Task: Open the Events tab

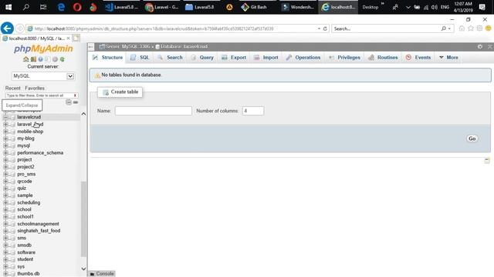Action: click(x=418, y=58)
